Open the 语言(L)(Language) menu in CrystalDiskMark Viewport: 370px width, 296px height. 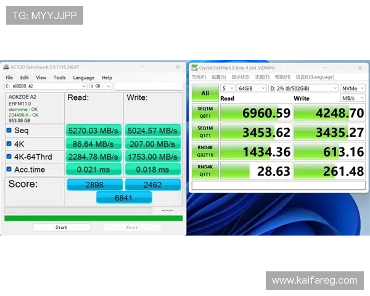point(314,77)
